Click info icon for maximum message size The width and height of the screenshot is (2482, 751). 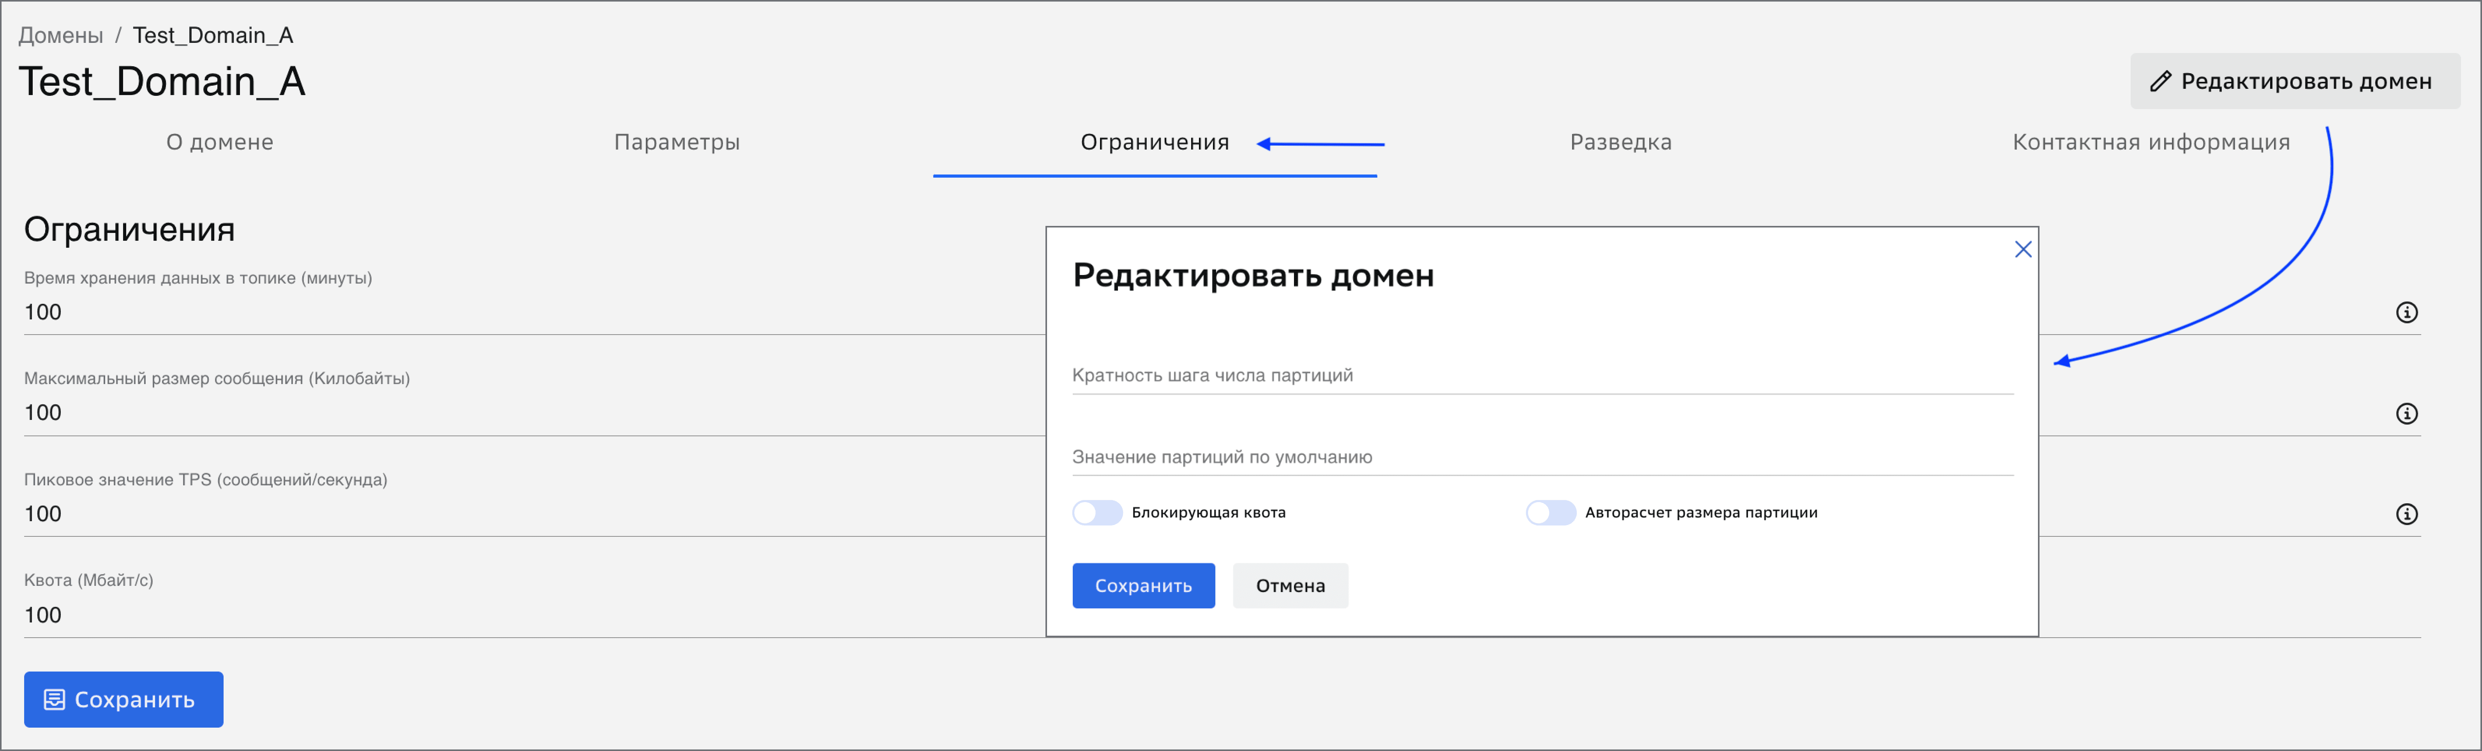(2406, 414)
